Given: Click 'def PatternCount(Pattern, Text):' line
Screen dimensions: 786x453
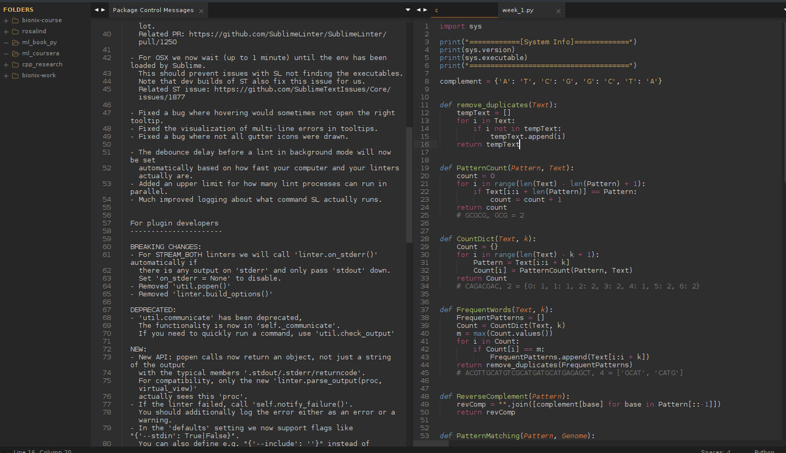Looking at the screenshot, I should pos(507,168).
